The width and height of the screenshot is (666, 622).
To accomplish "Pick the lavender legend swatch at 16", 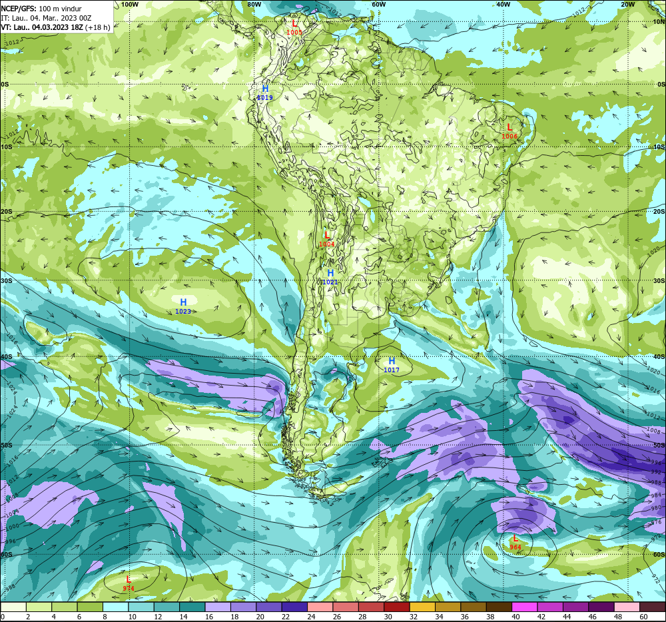I will [218, 607].
